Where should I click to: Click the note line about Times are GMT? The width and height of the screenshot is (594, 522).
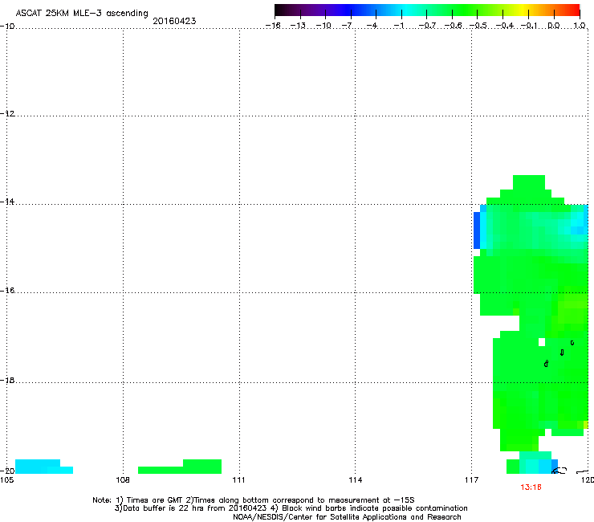click(x=254, y=500)
